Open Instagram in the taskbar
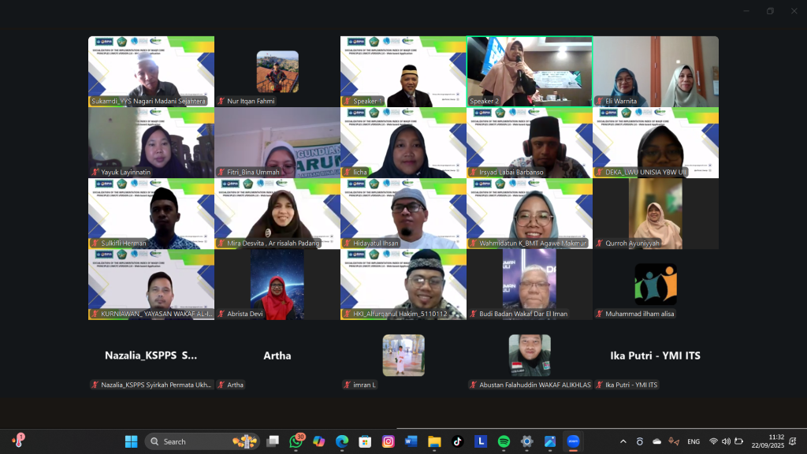This screenshot has height=454, width=807. pos(388,441)
